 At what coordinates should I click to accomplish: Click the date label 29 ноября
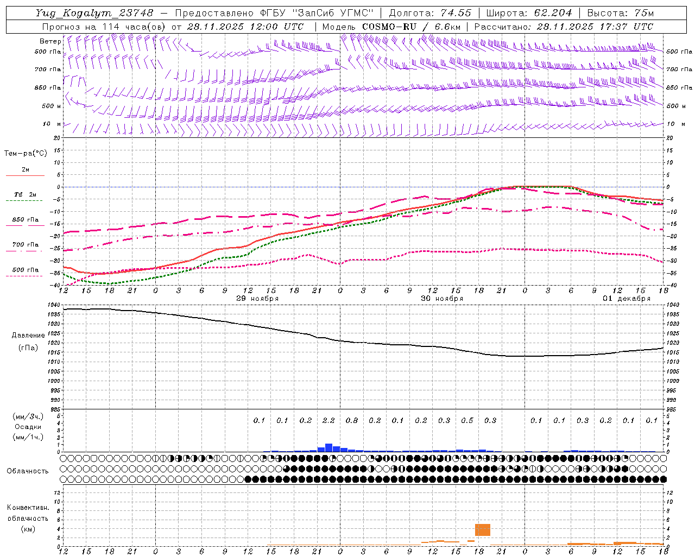click(x=257, y=299)
